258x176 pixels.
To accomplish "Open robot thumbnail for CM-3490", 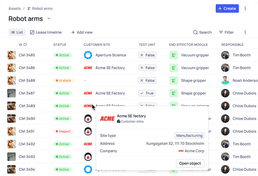I will [x=12, y=119].
